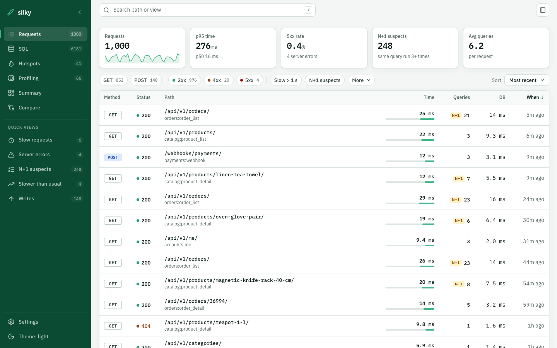Open the Most recent sort dropdown
This screenshot has width=557, height=348.
click(527, 80)
